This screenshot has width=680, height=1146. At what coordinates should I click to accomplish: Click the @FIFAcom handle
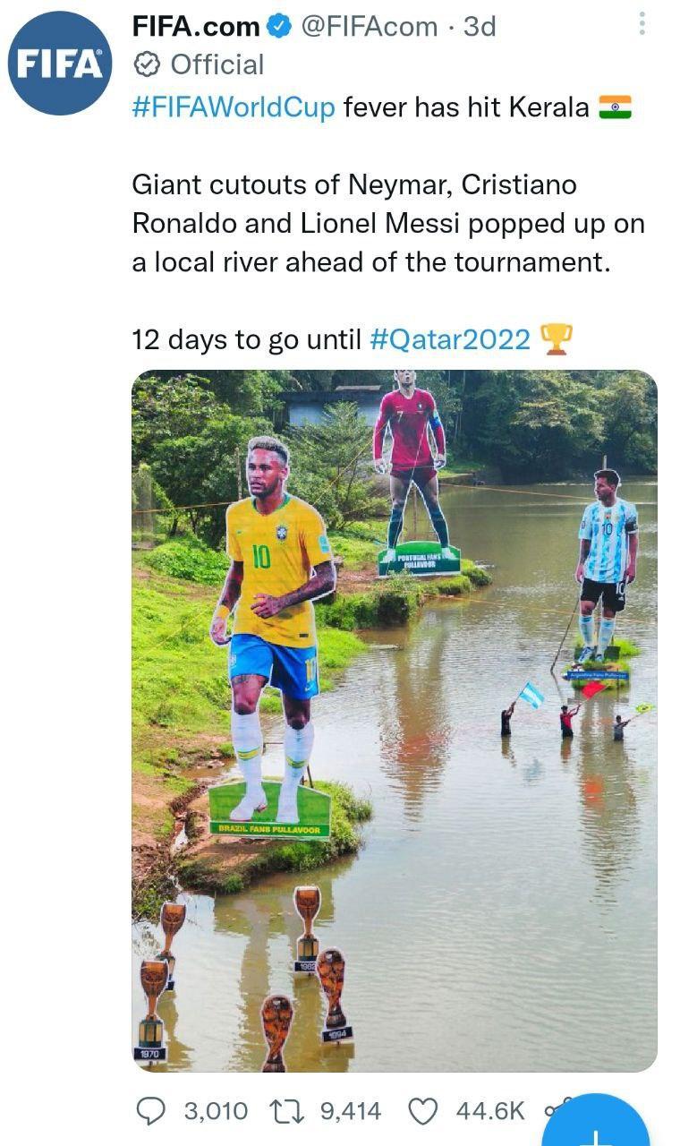coord(369,27)
